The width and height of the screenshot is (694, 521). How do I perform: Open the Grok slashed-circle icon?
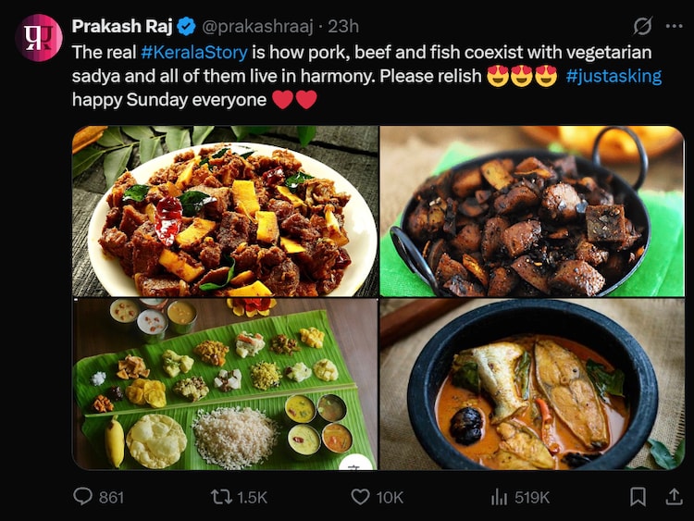pyautogui.click(x=642, y=26)
